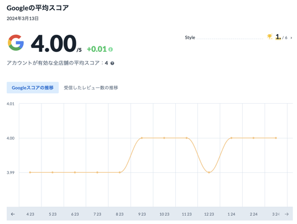Click the 8 23 data point on chart

click(119, 172)
